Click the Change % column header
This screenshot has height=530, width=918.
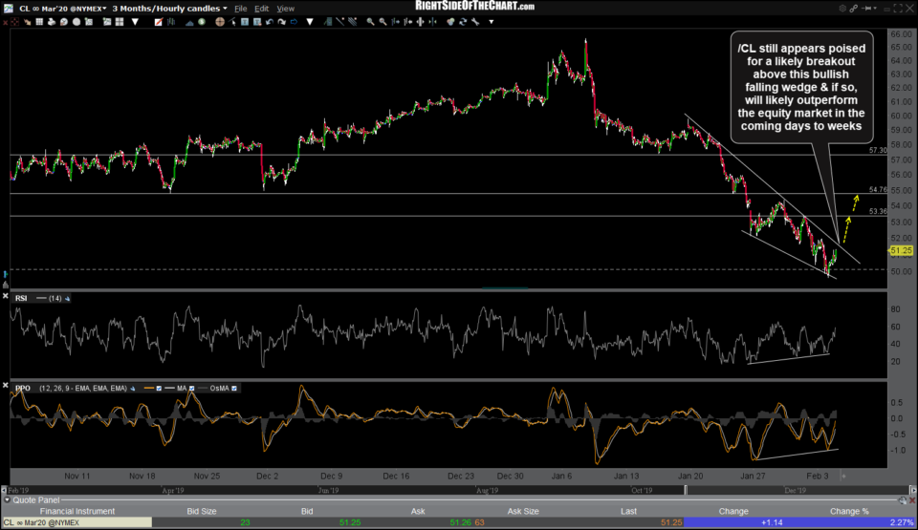pyautogui.click(x=851, y=511)
